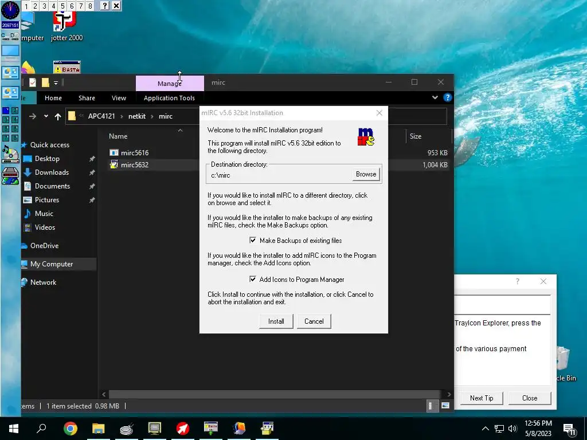The width and height of the screenshot is (587, 440).
Task: Go up one folder level
Action: click(58, 116)
